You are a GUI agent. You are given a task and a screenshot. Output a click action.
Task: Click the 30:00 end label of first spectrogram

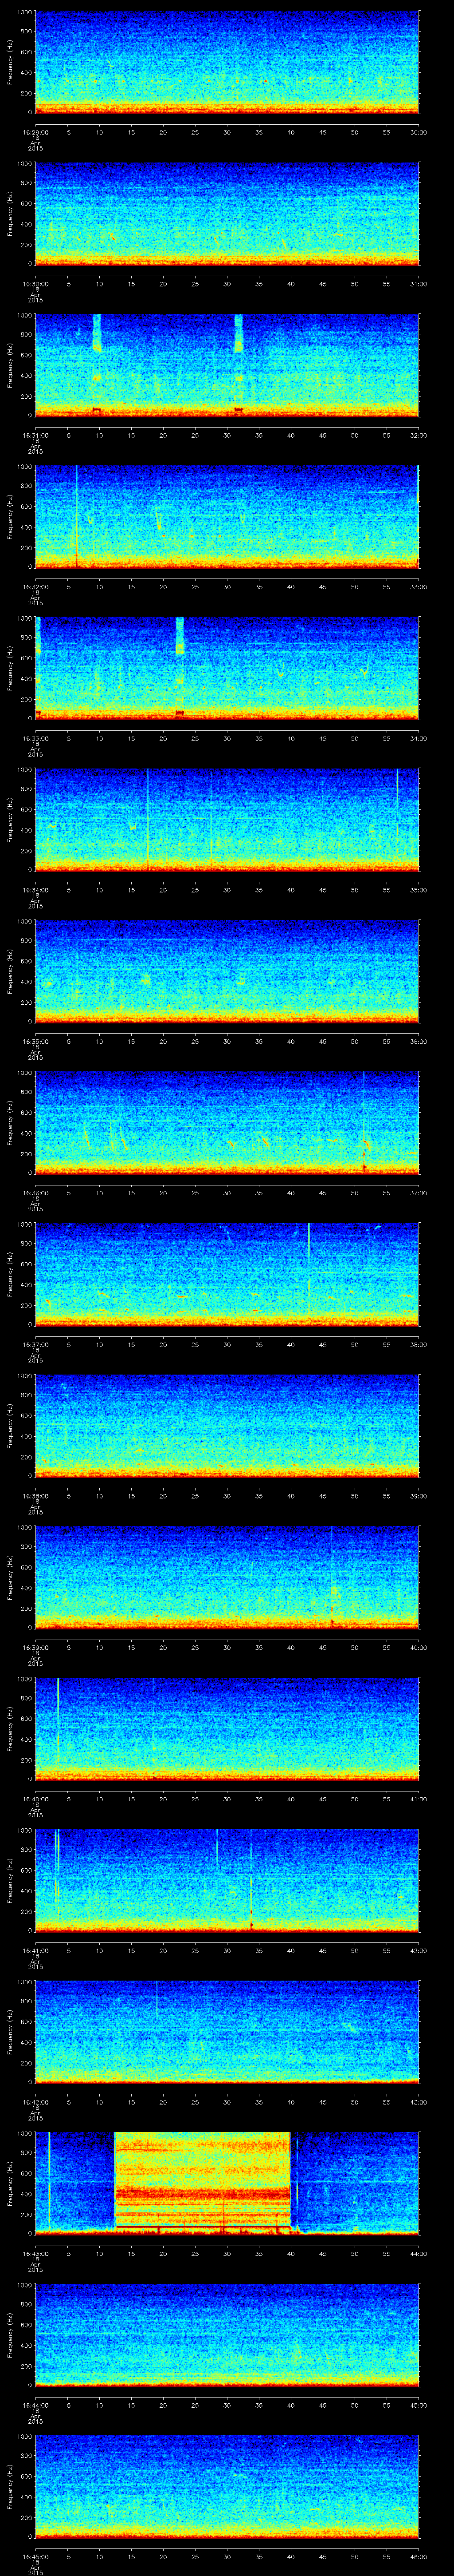419,132
